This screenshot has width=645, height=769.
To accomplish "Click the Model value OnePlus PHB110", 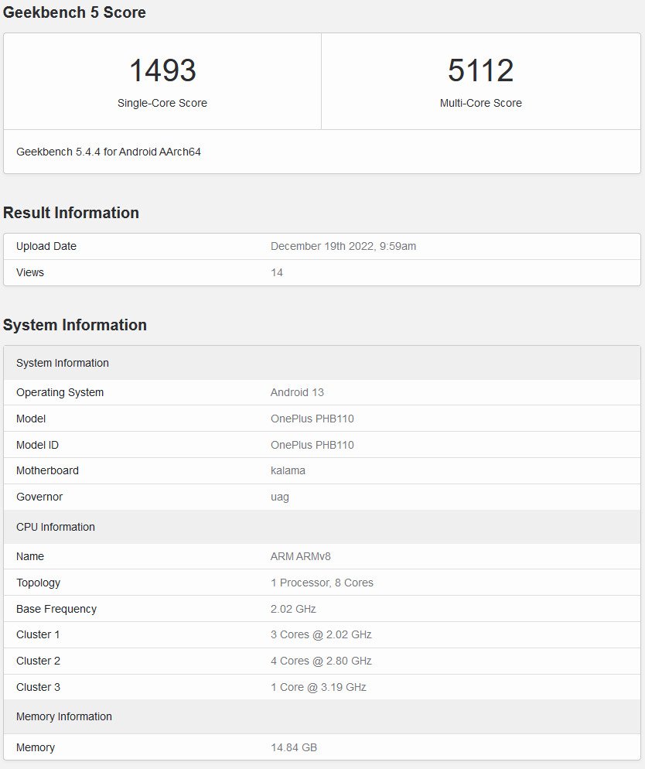I will tap(312, 419).
